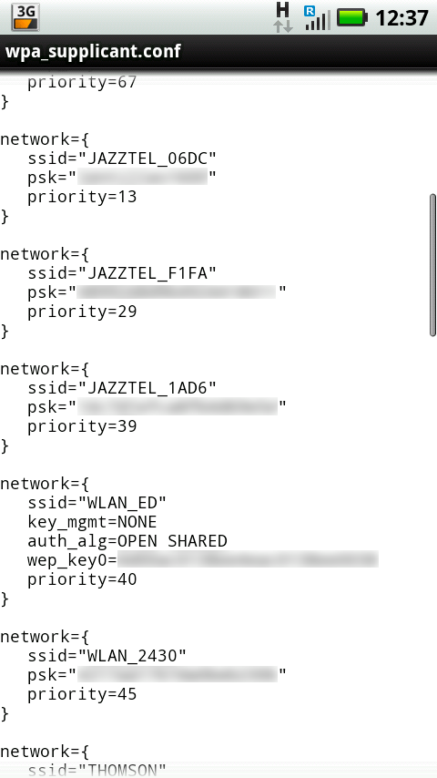
Task: Click the vertical scrollbar thumb
Action: [x=432, y=265]
